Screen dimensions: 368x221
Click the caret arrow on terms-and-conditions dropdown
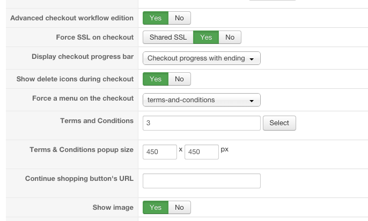(252, 101)
